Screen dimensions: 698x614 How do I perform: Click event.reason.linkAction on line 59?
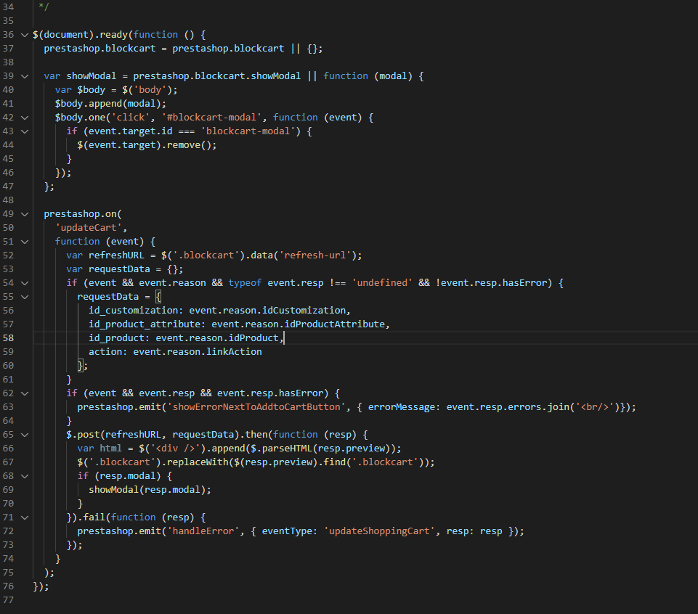198,352
